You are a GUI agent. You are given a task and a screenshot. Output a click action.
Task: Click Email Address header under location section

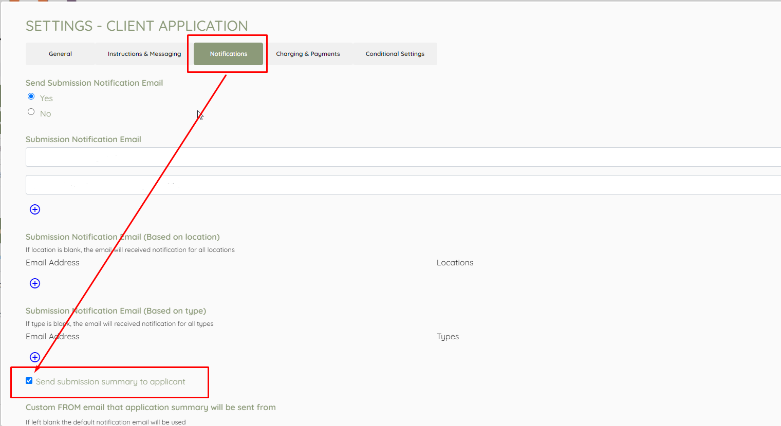click(52, 263)
